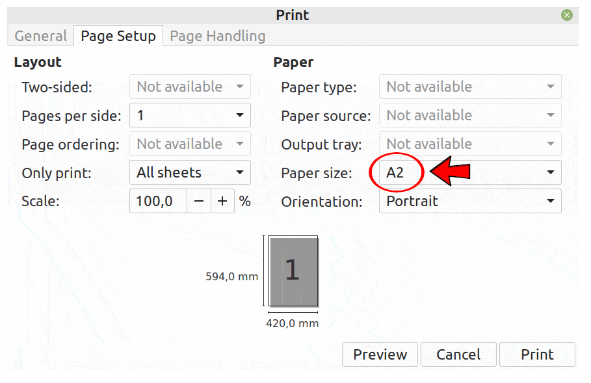Screen dimensions: 591x383
Task: Click the dropdown arrow beside Pages per side
Action: [x=241, y=115]
